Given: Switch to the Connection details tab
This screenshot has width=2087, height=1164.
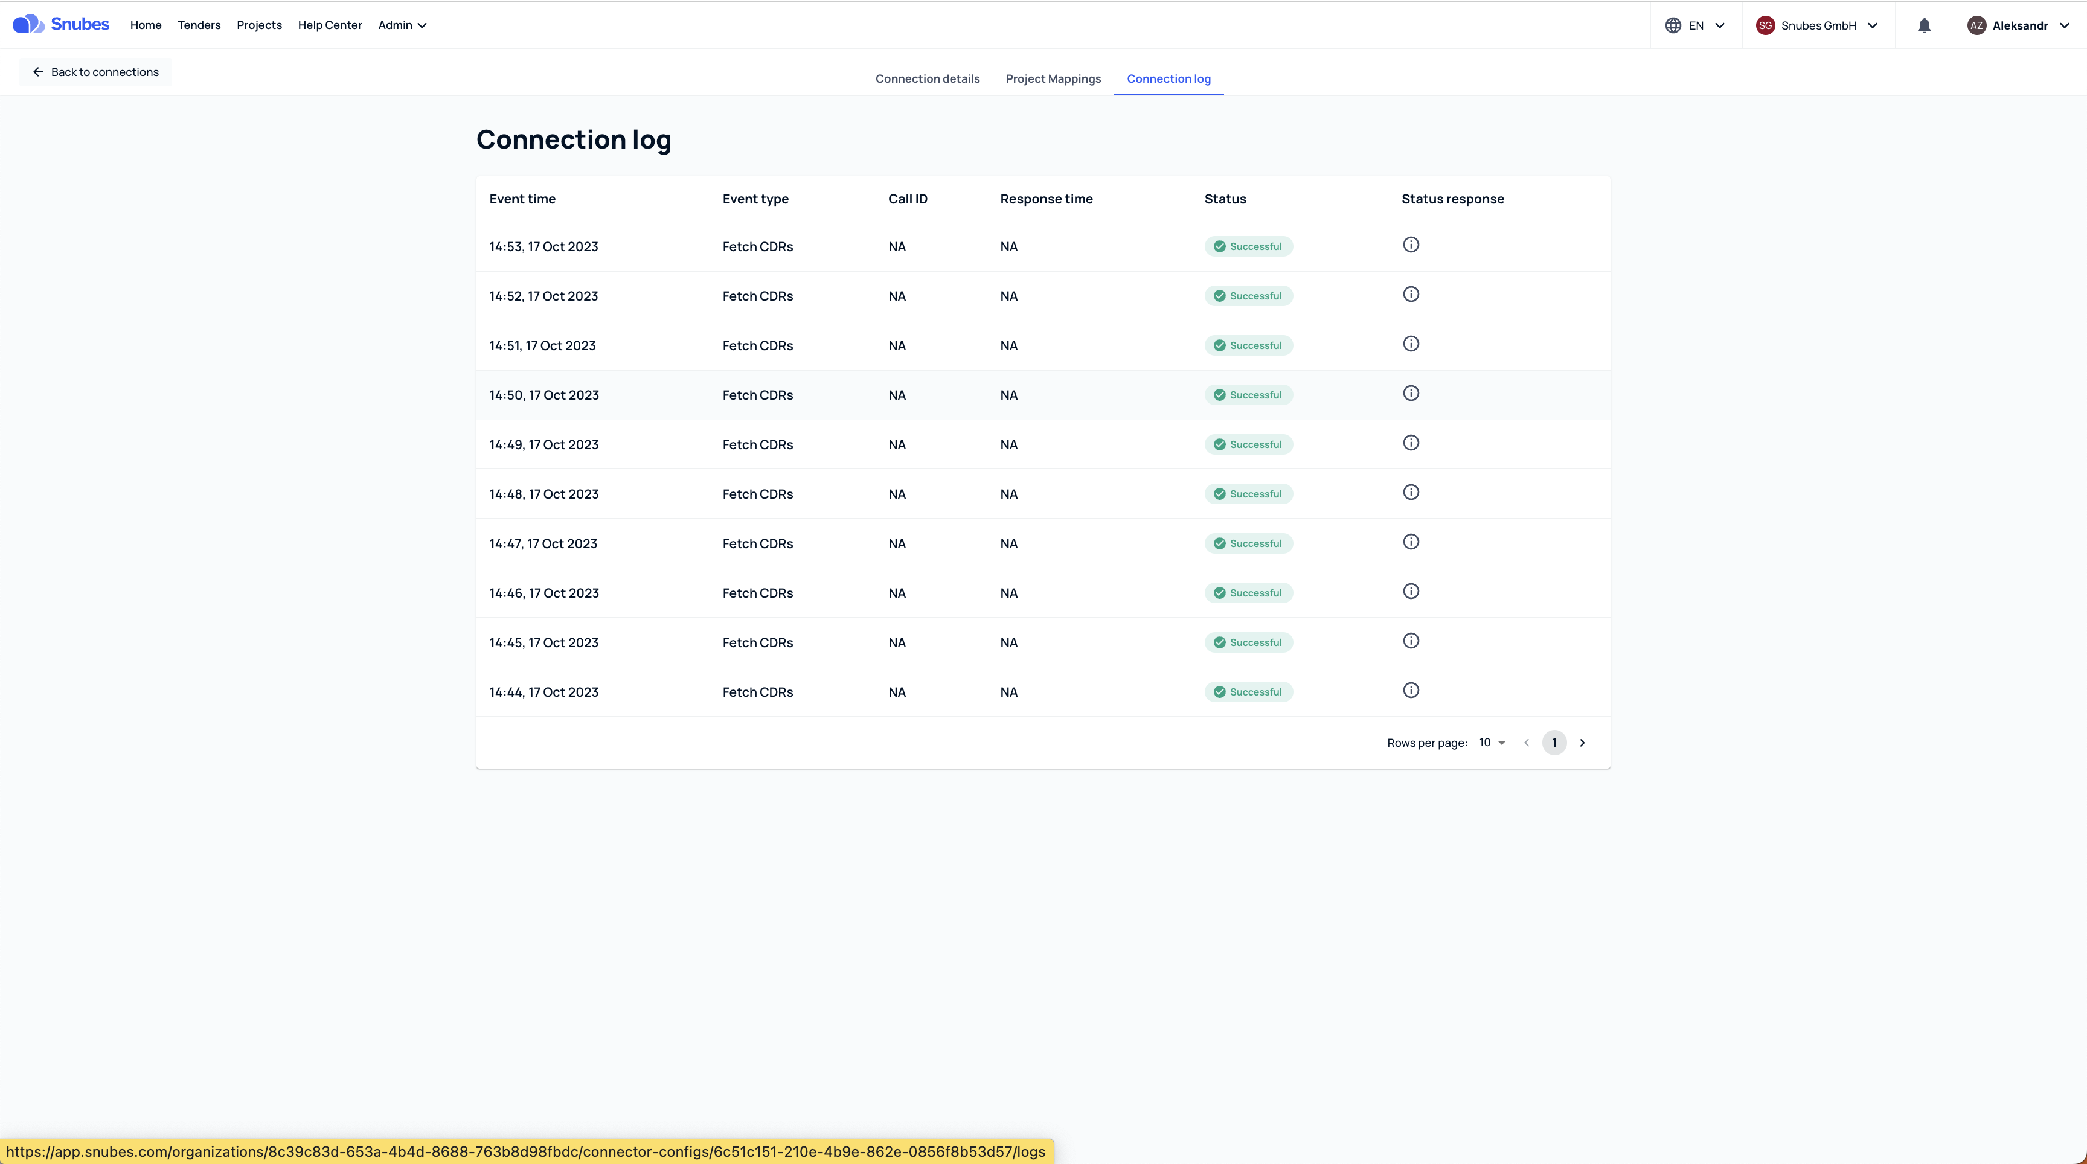Looking at the screenshot, I should tap(927, 78).
